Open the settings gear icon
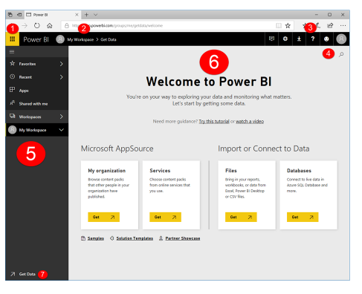The image size is (362, 294). click(285, 39)
